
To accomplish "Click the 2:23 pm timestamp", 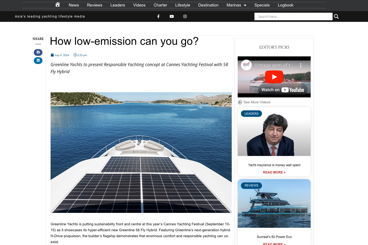I will click(82, 55).
